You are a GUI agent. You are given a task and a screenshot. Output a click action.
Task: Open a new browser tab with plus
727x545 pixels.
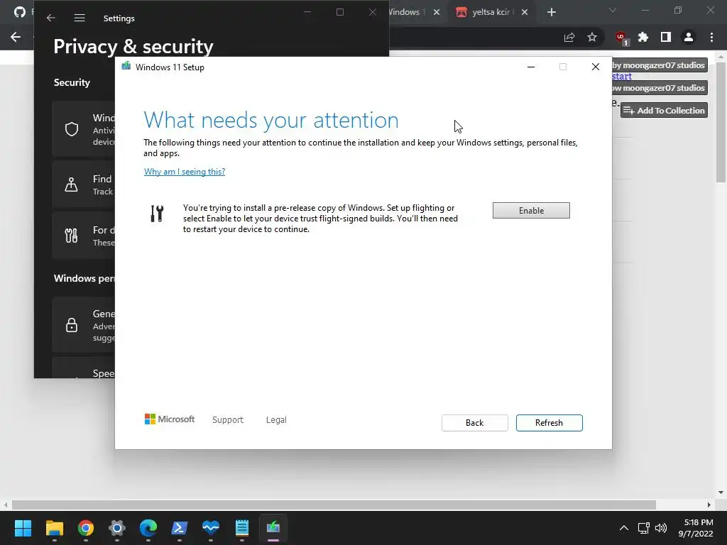tap(551, 13)
